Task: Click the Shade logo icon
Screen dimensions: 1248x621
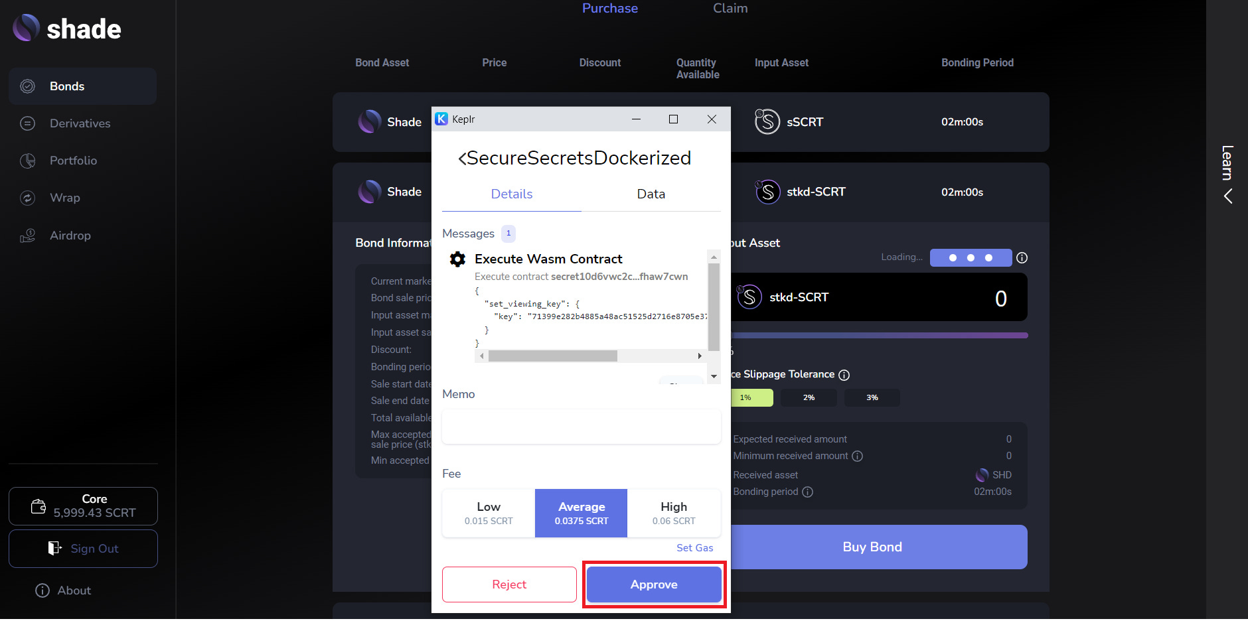Action: 27,28
